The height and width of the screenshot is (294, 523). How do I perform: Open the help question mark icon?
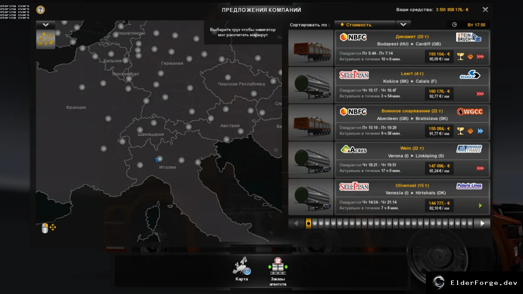click(41, 10)
